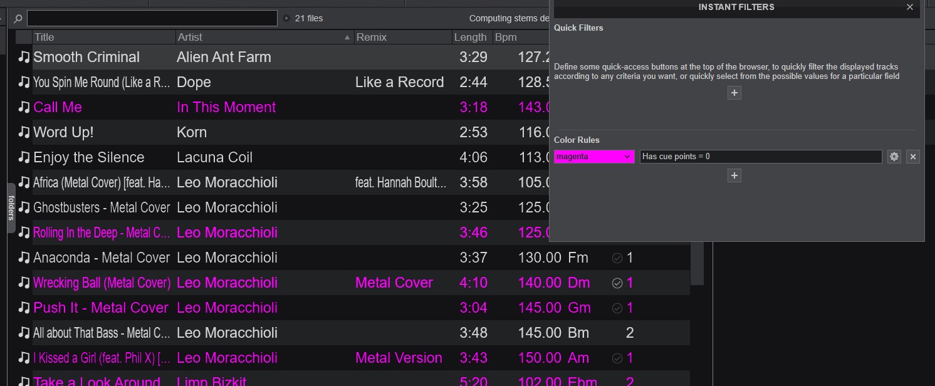Click the length value '2:44'
Screen dimensions: 935x386
point(473,82)
